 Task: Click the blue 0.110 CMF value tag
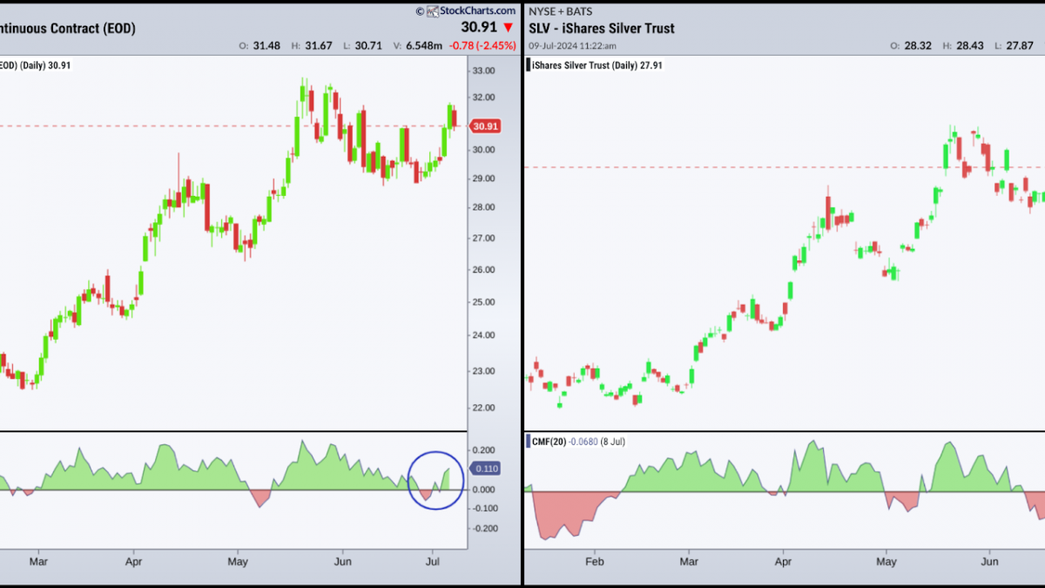(485, 469)
